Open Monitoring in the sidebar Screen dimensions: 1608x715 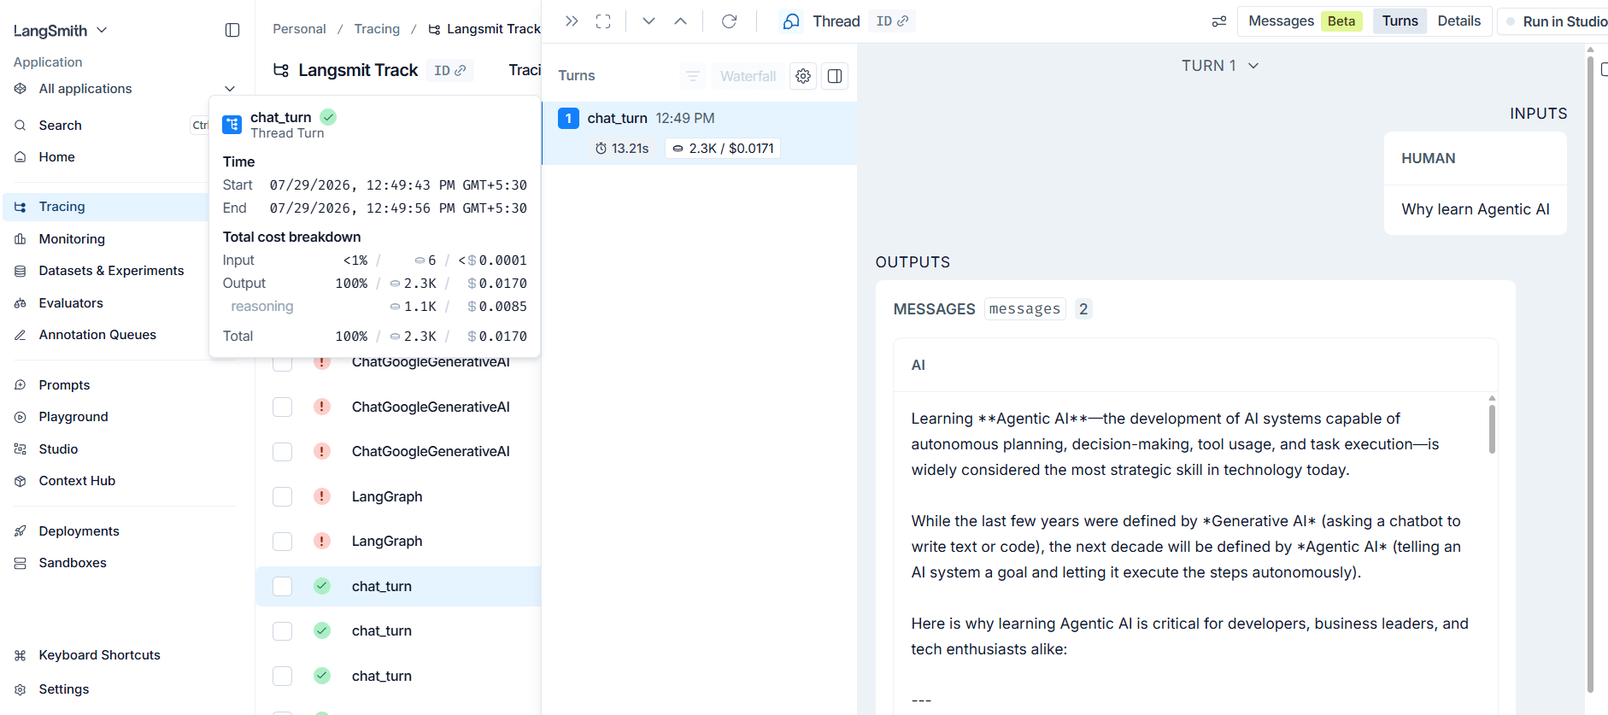click(72, 239)
